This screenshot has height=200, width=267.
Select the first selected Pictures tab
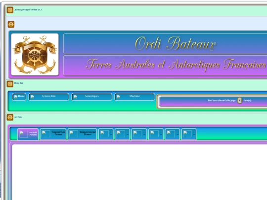tap(28, 134)
